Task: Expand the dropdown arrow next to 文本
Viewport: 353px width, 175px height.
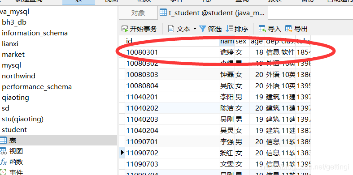Action: click(195, 29)
